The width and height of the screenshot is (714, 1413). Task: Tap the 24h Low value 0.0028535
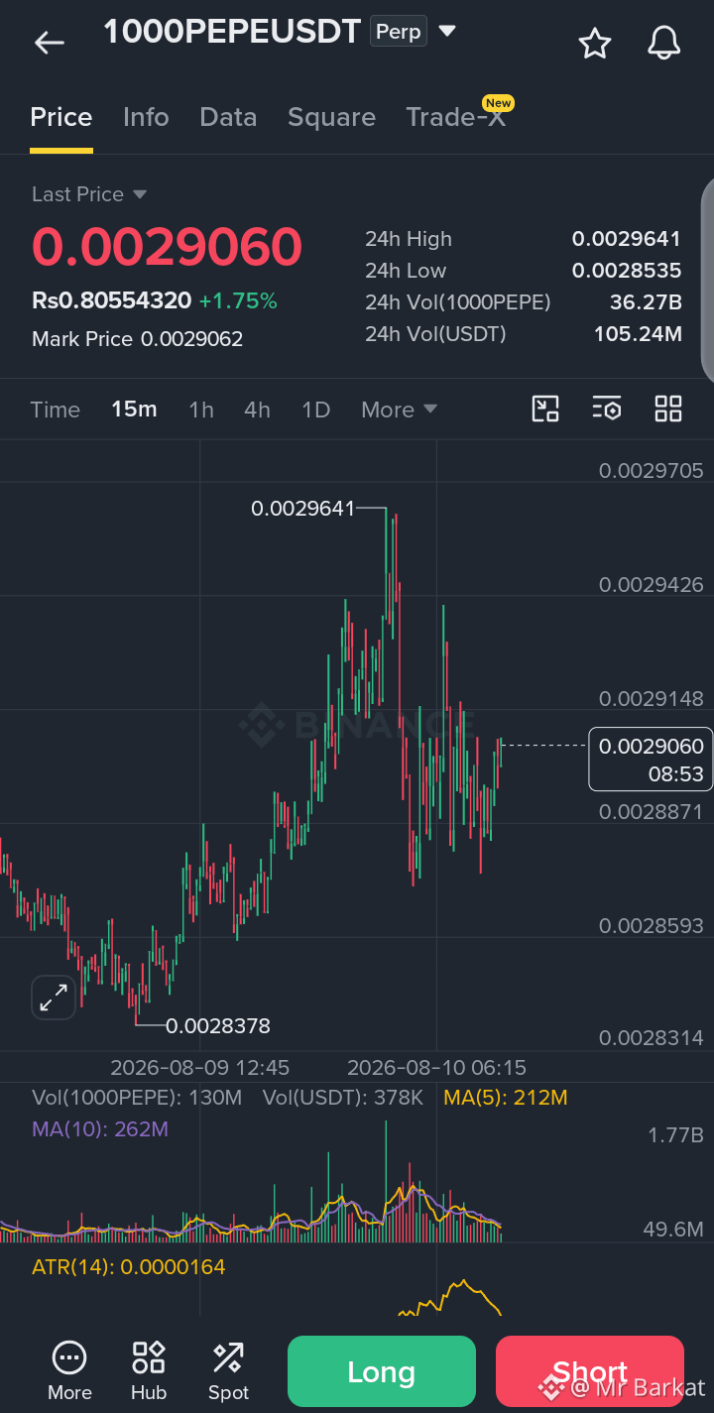[627, 271]
